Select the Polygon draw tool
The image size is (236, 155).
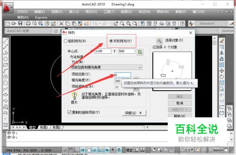coord(5,59)
